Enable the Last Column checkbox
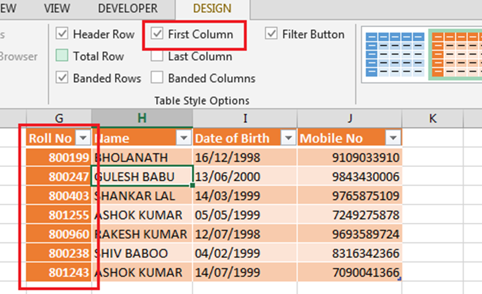482x294 pixels. click(x=158, y=56)
